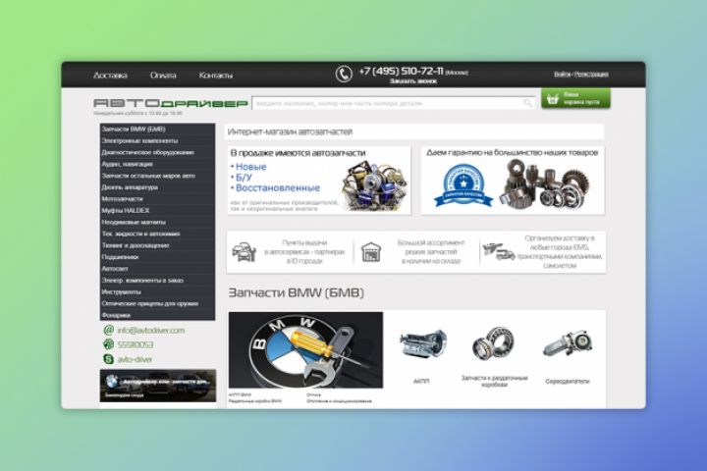Click the @ email icon in sidebar
Image resolution: width=707 pixels, height=471 pixels.
[x=109, y=331]
